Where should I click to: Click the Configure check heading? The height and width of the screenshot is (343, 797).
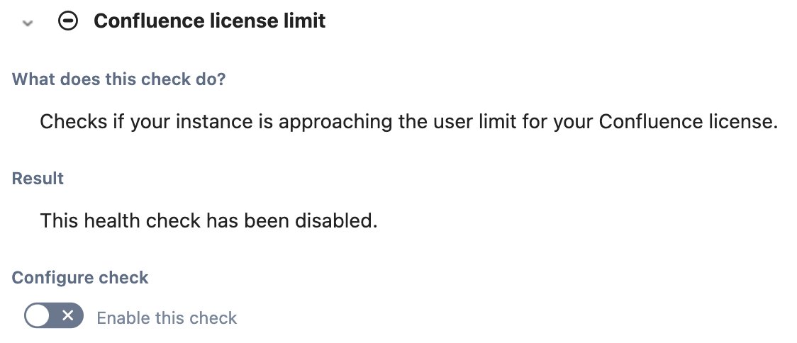pyautogui.click(x=80, y=278)
